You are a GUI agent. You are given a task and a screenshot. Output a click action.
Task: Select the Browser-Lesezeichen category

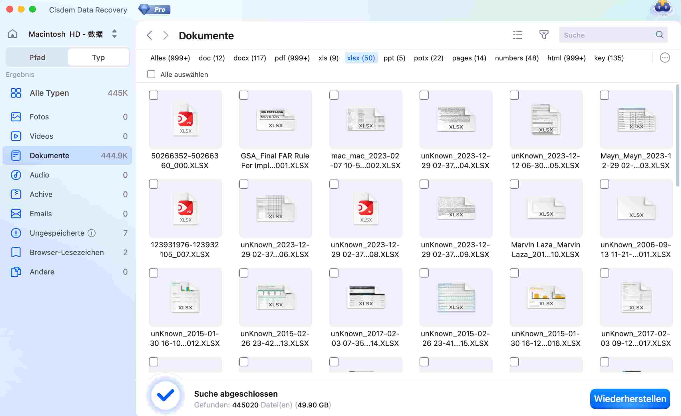[x=66, y=252]
